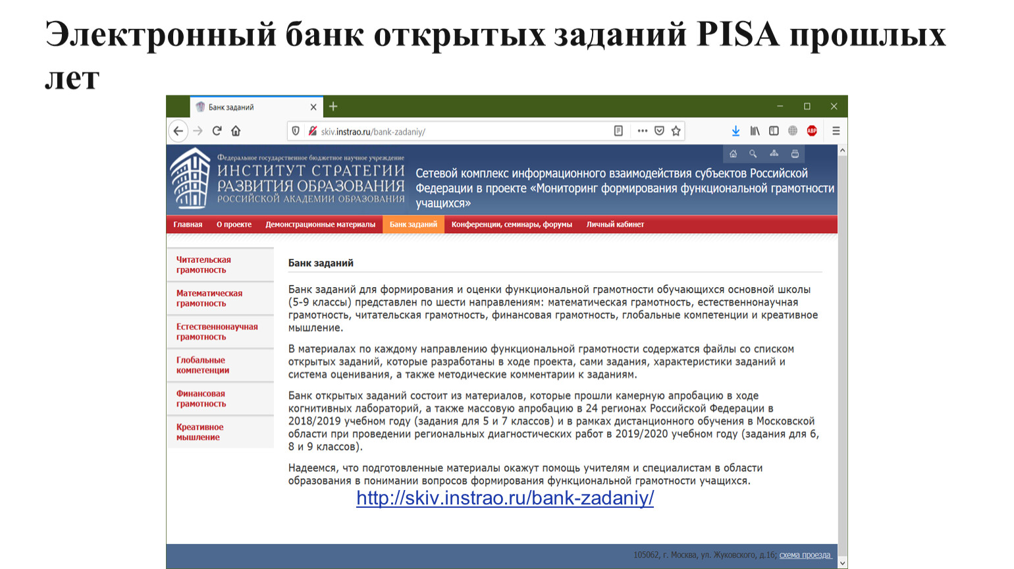Reload the page with the refresh icon
The height and width of the screenshot is (569, 1014).
click(217, 131)
